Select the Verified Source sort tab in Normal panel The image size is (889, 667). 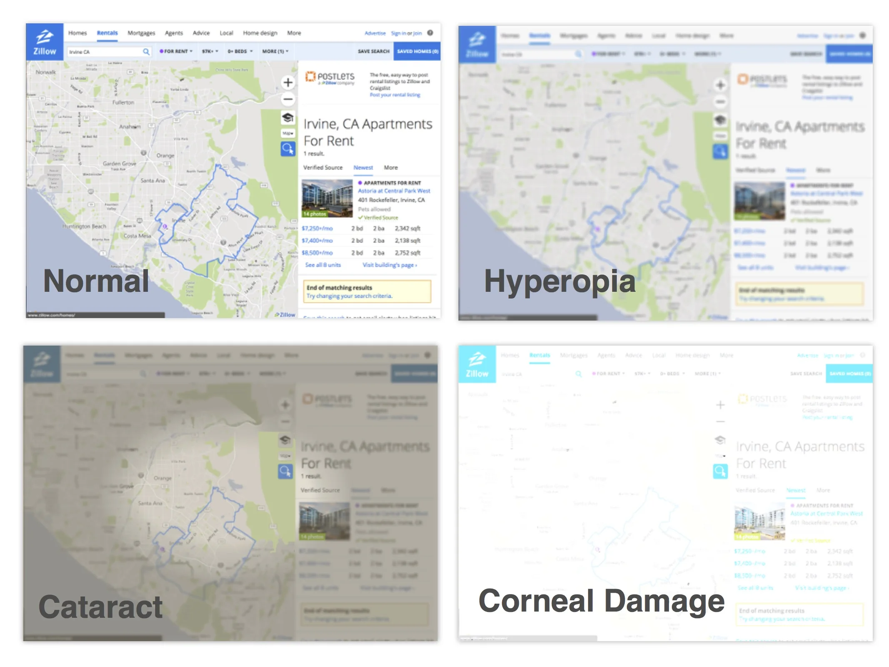[323, 168]
